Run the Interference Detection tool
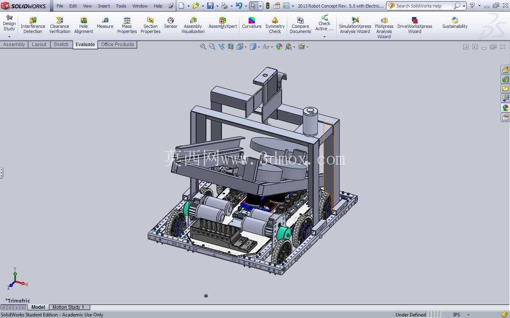510x318 pixels. coord(33,25)
